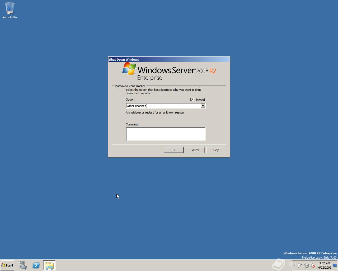Image resolution: width=338 pixels, height=271 pixels.
Task: Launch Windows PowerShell from the taskbar
Action: [36, 265]
